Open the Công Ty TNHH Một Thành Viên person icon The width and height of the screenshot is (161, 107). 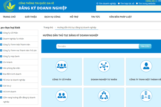[x=146, y=66]
